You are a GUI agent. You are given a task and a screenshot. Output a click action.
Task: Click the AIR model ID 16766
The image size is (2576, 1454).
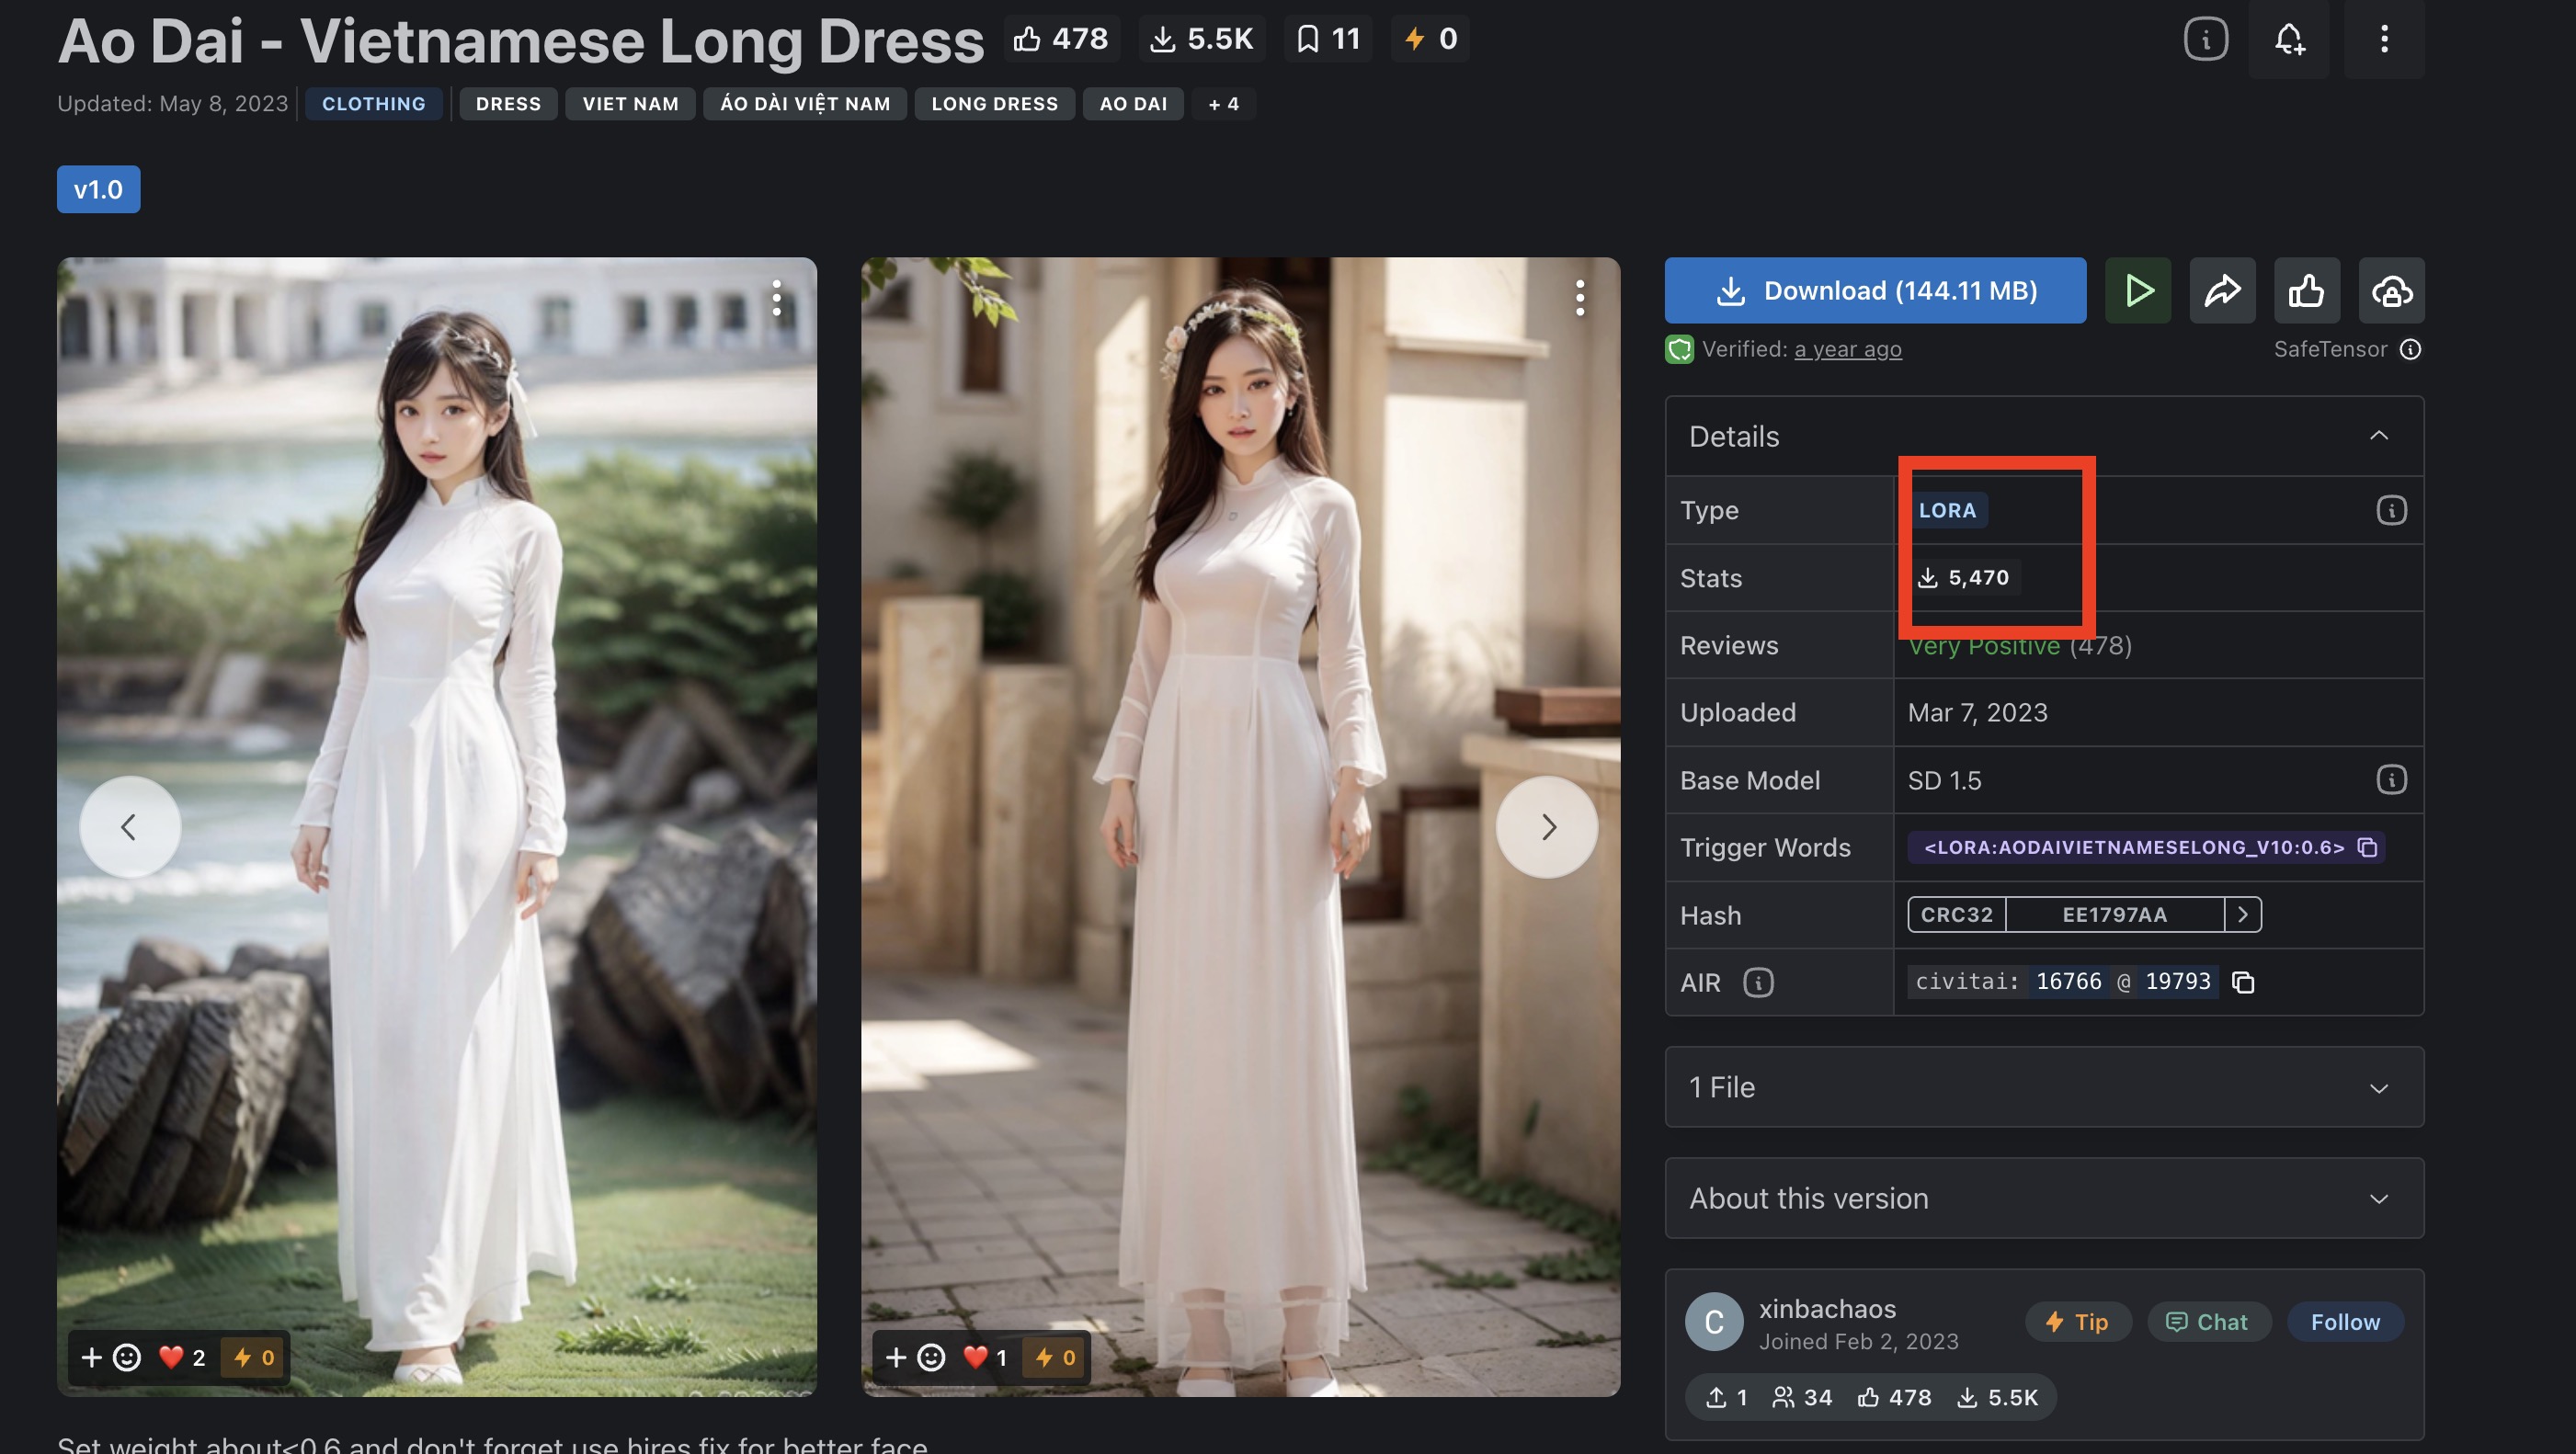point(2068,982)
